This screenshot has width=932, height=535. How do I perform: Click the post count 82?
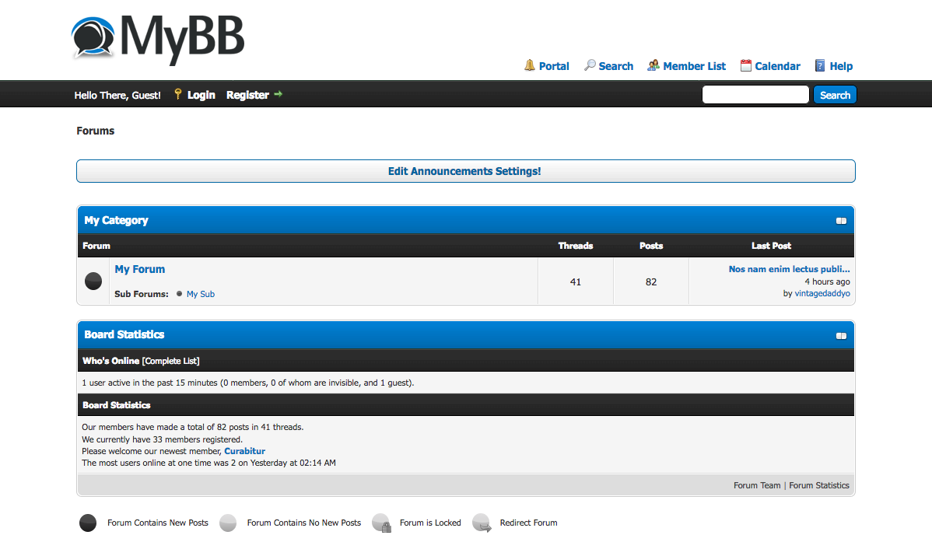click(x=651, y=281)
